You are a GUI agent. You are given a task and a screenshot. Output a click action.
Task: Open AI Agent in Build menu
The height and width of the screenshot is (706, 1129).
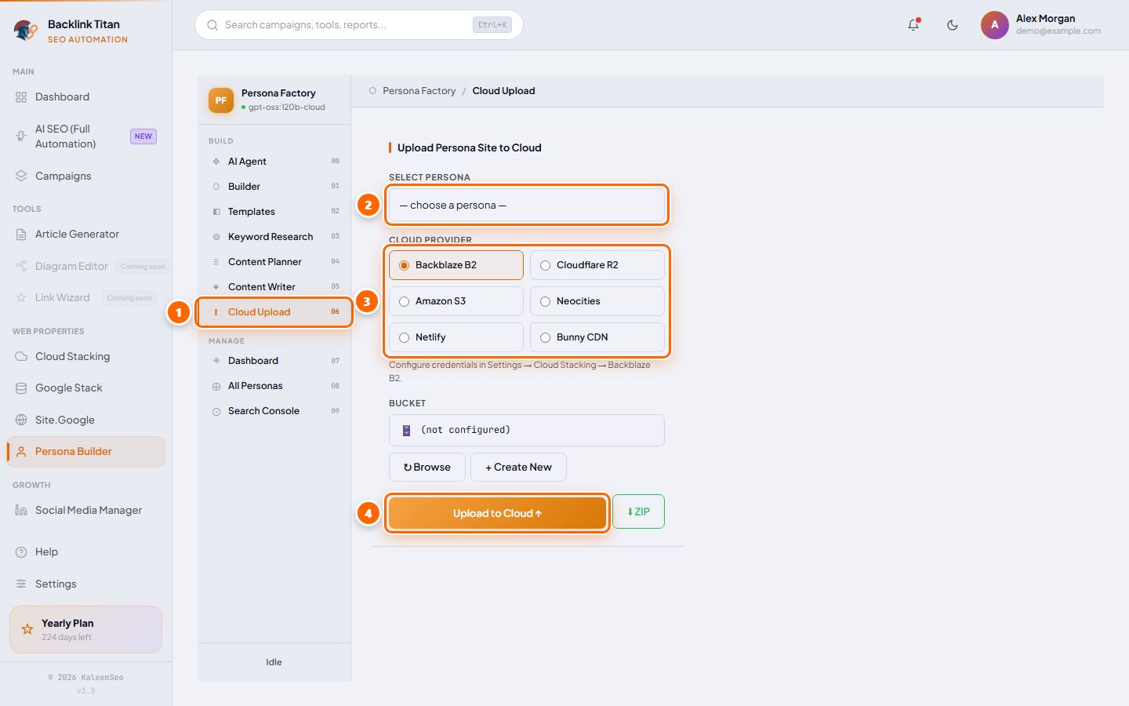point(274,162)
